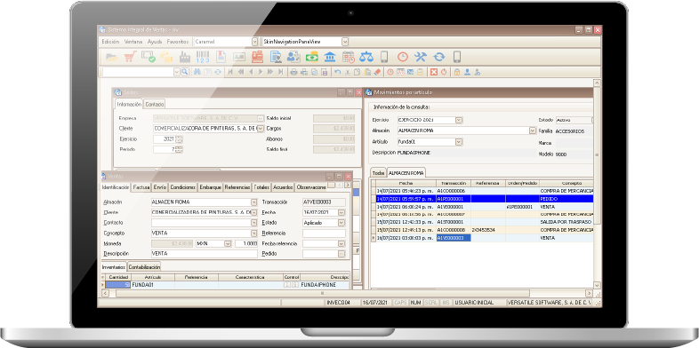Open the SkinNavigationPaneView dropdown
The width and height of the screenshot is (699, 348).
click(345, 42)
